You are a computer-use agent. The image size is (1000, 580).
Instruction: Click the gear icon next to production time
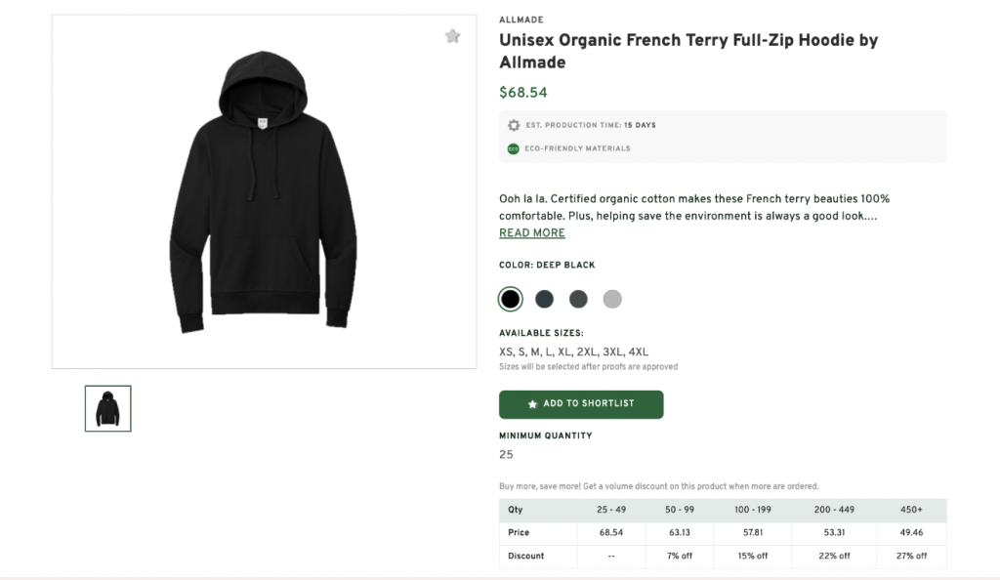coord(514,125)
